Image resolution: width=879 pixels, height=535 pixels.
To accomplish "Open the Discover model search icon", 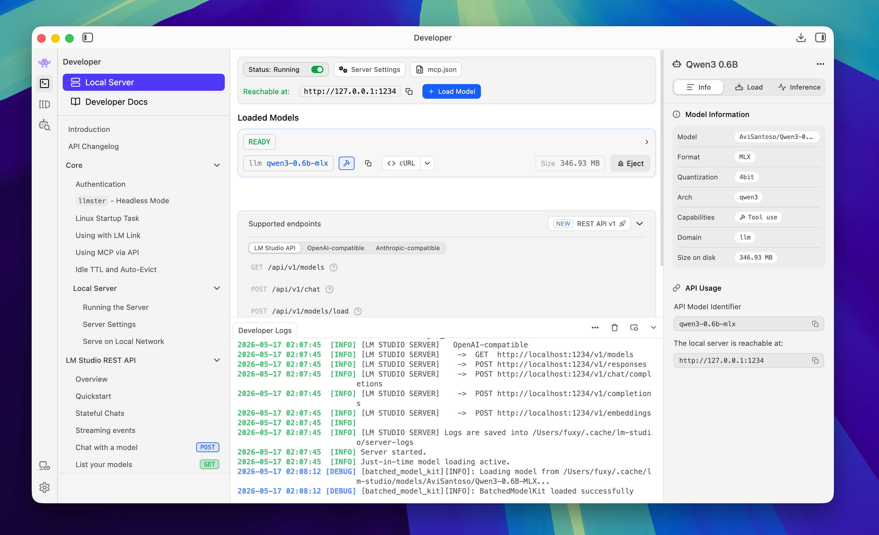I will pyautogui.click(x=44, y=125).
